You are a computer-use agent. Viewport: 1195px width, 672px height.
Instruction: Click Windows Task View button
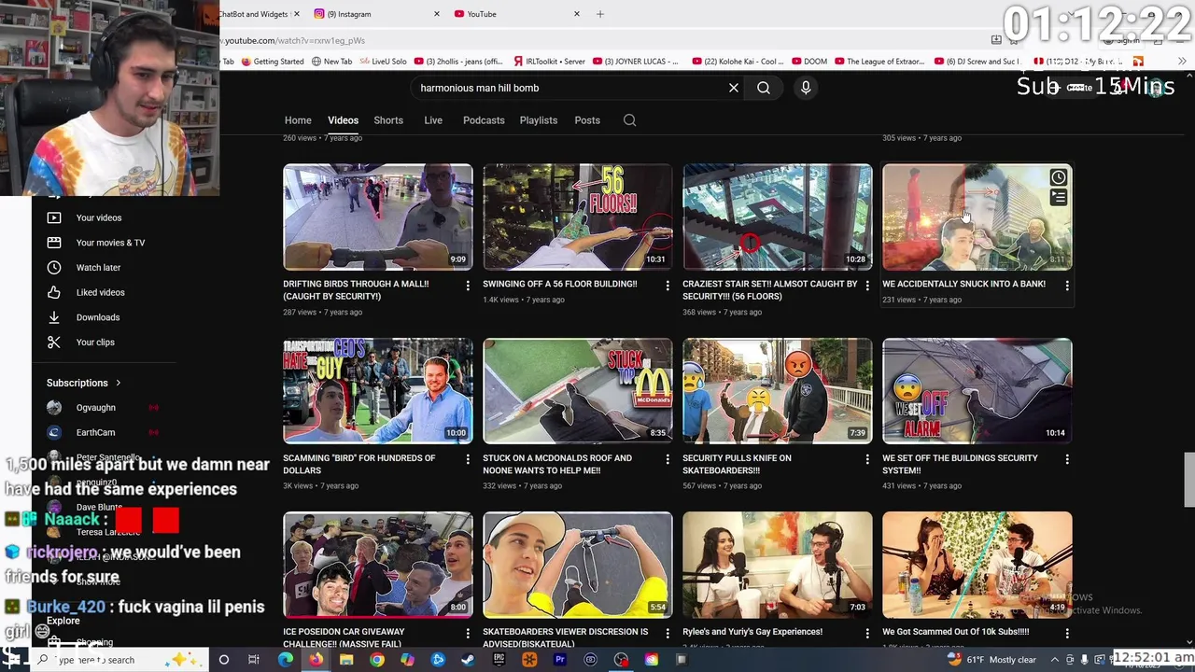253,660
